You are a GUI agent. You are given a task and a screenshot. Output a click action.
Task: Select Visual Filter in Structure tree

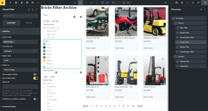(x=191, y=42)
